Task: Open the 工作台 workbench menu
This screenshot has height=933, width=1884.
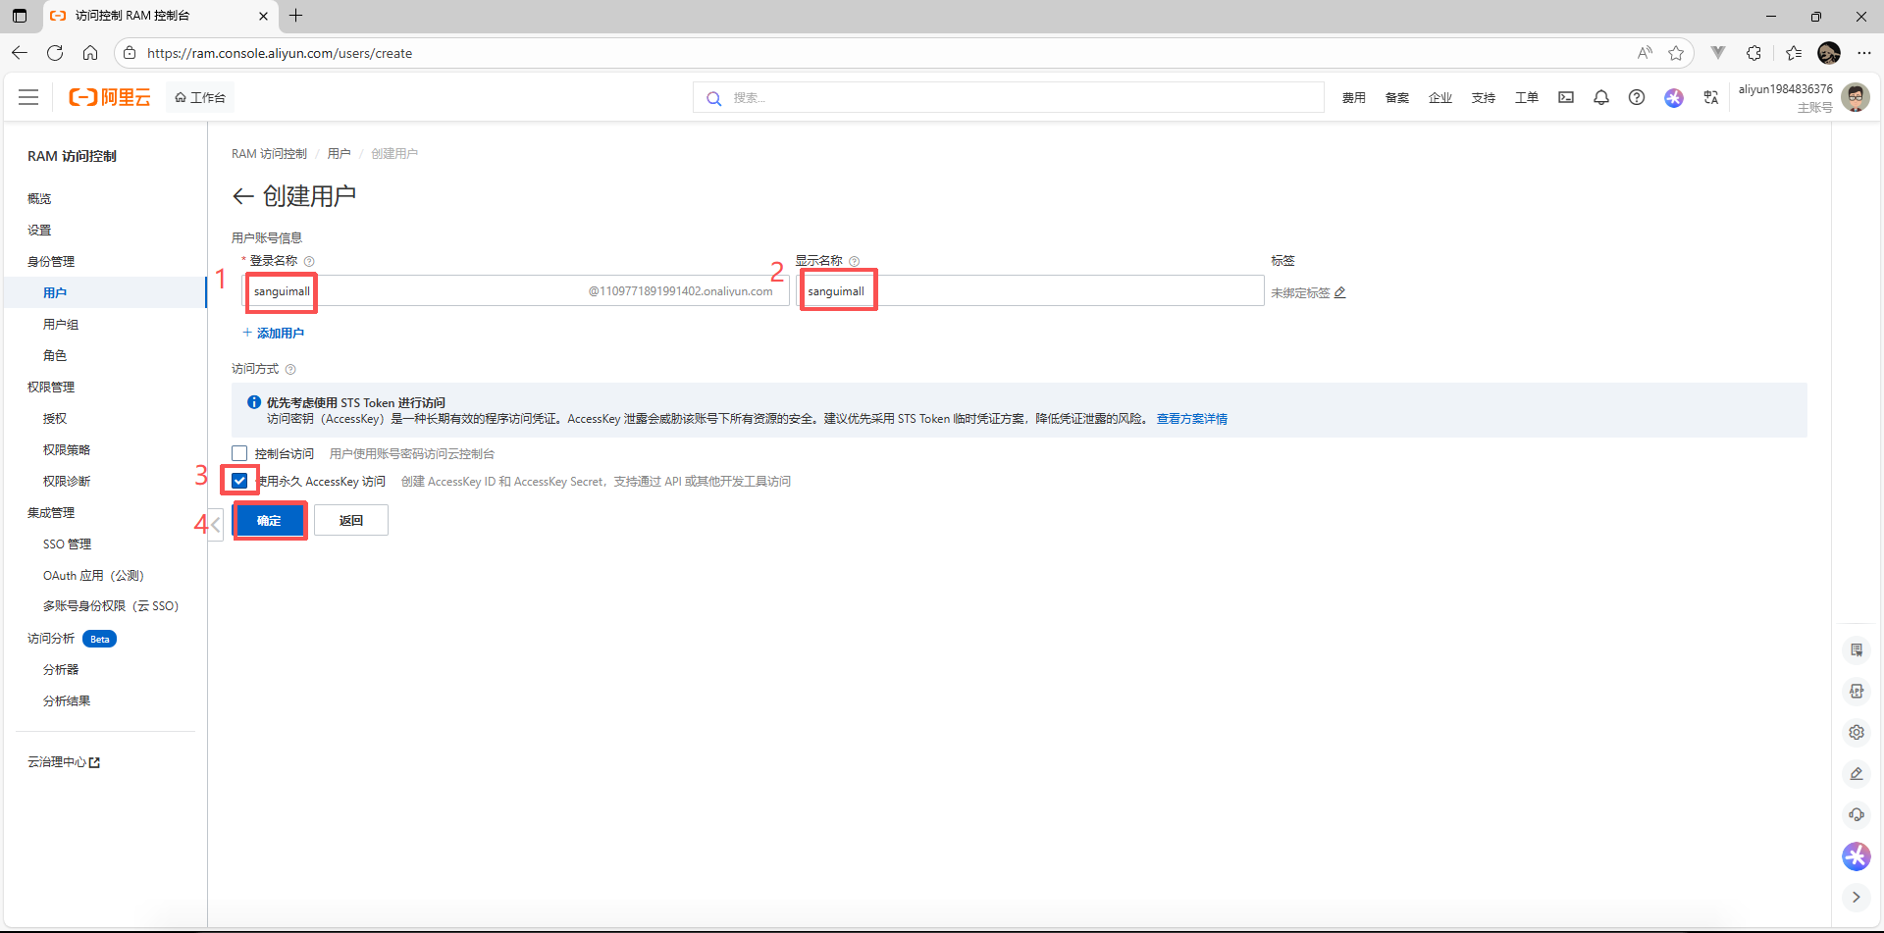Action: click(x=200, y=97)
